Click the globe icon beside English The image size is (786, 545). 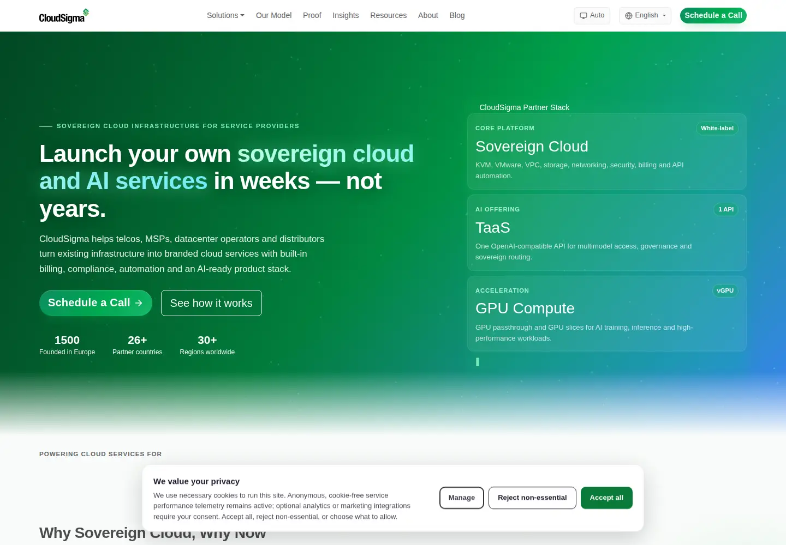point(629,16)
